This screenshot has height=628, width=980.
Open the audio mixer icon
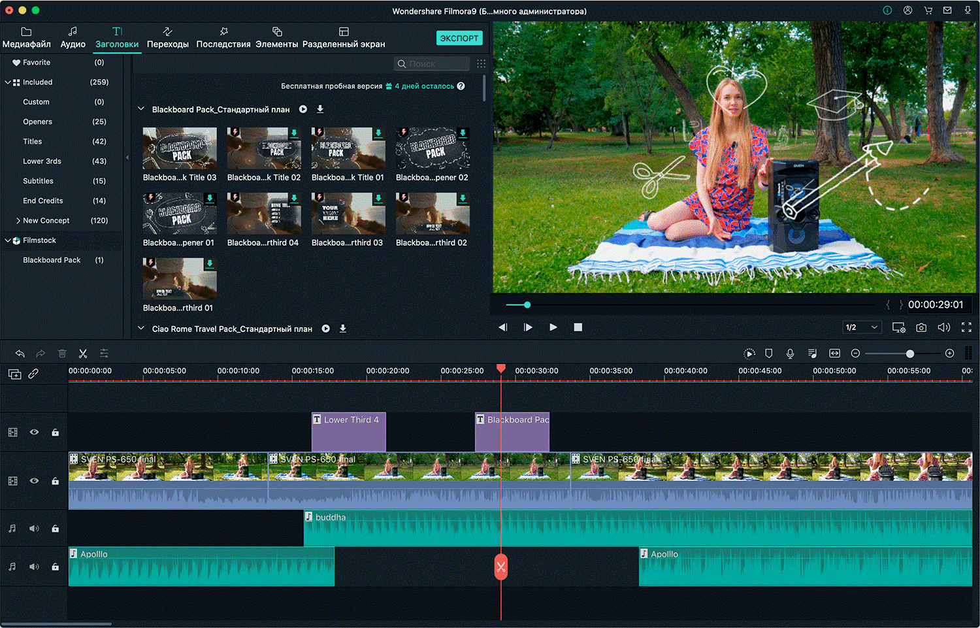tap(812, 354)
